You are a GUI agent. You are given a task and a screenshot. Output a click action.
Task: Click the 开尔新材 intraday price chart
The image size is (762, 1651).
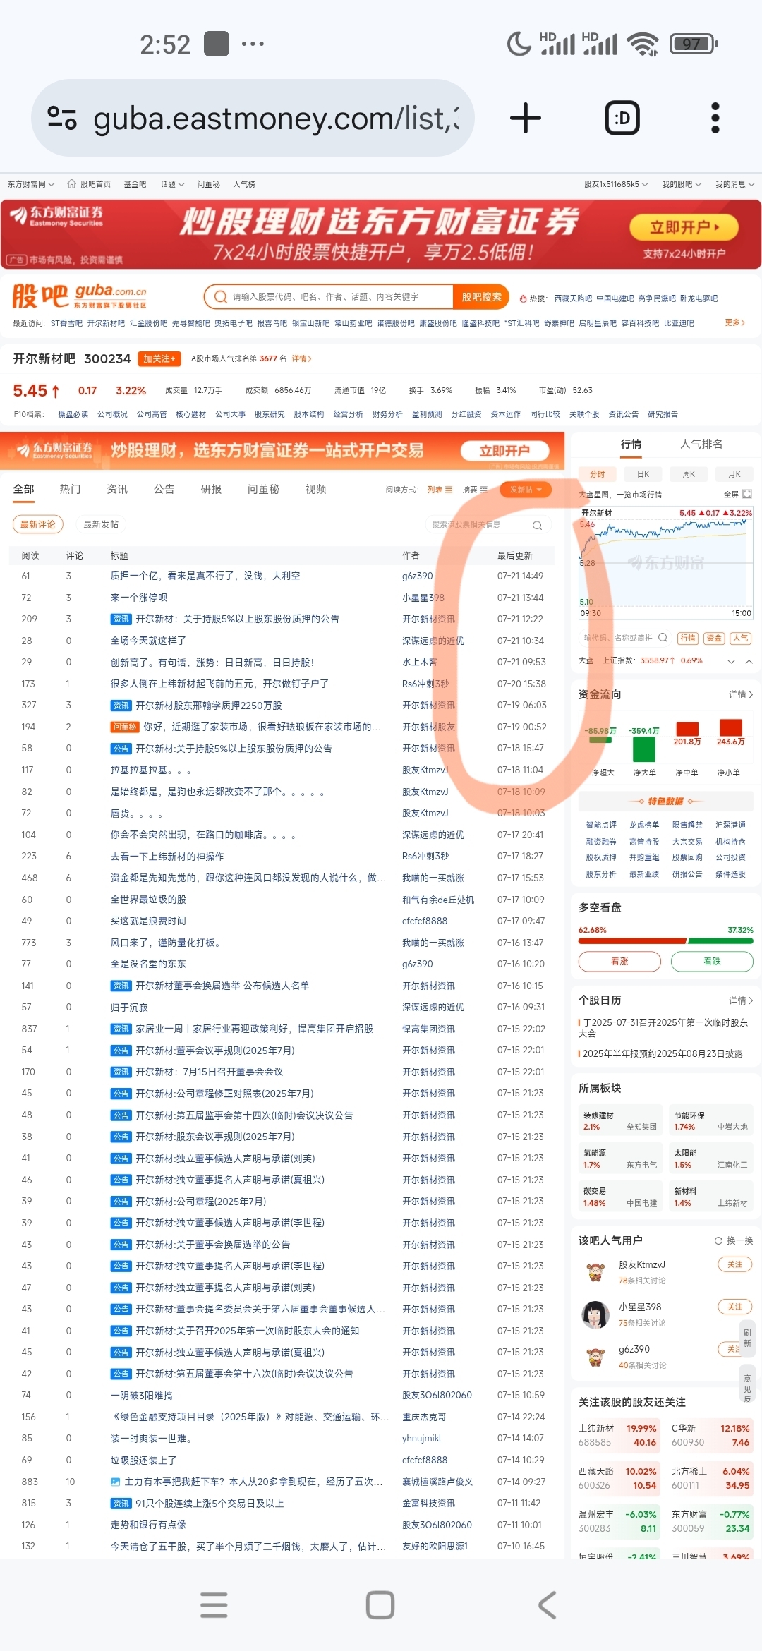click(666, 562)
